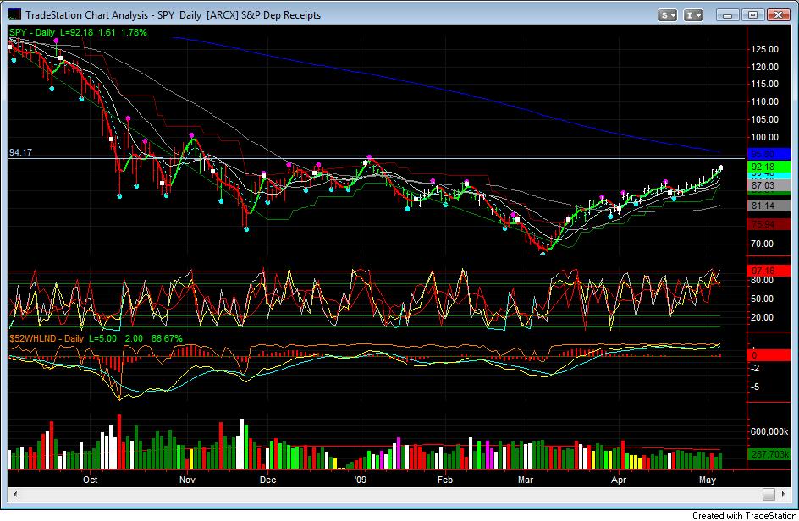
Task: Click the Created with TradeStation caption
Action: [x=745, y=515]
